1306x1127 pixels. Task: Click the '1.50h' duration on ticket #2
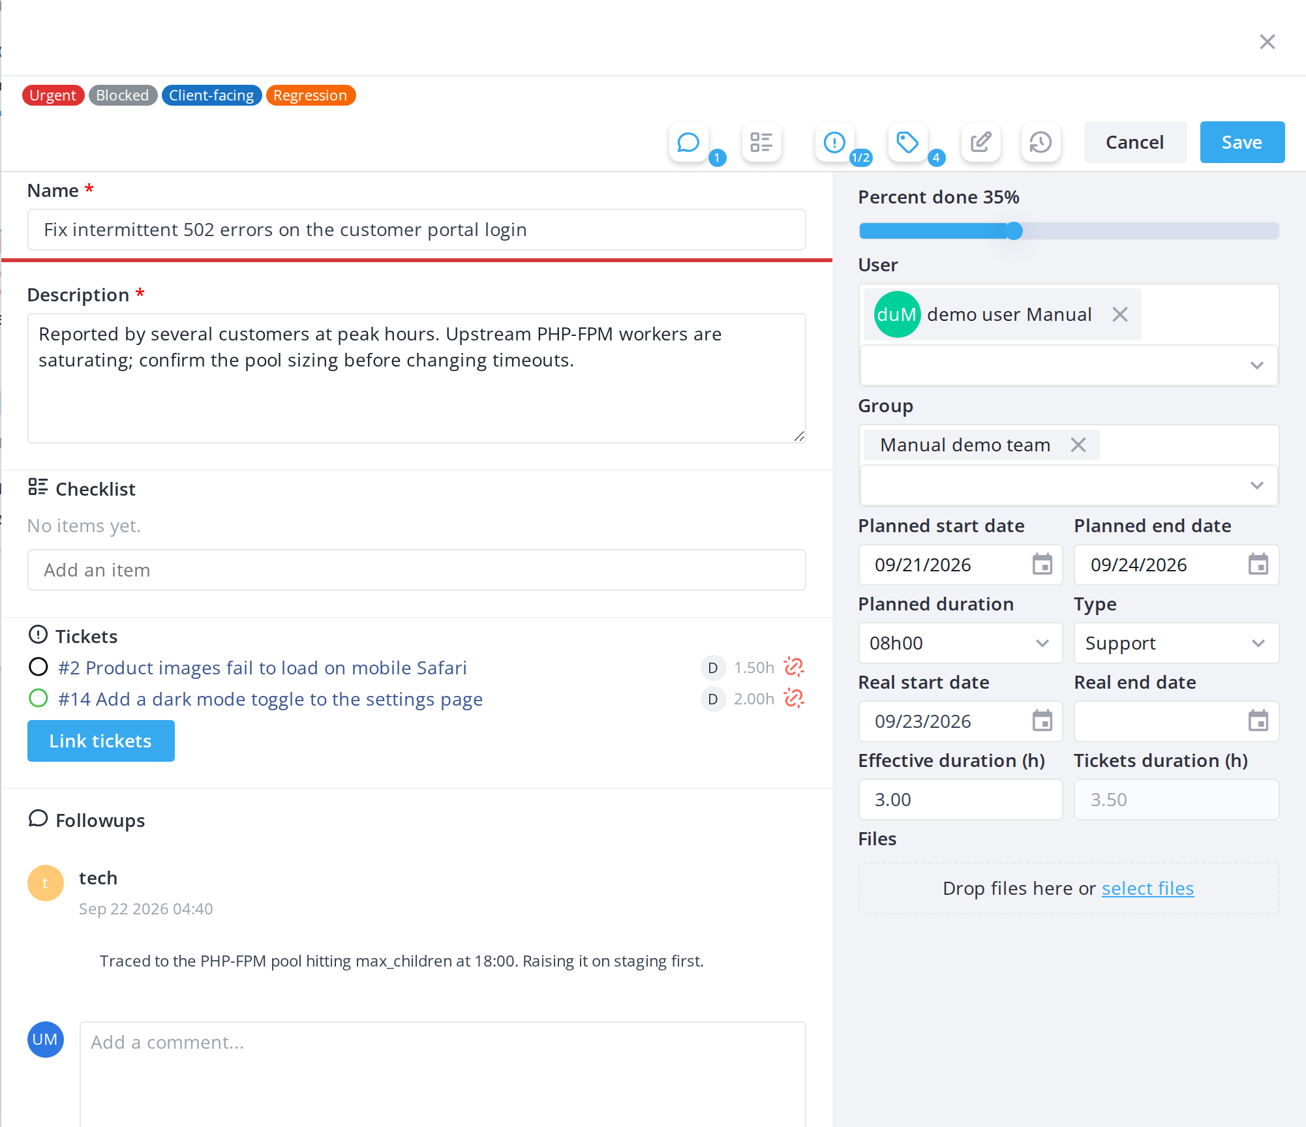coord(753,668)
